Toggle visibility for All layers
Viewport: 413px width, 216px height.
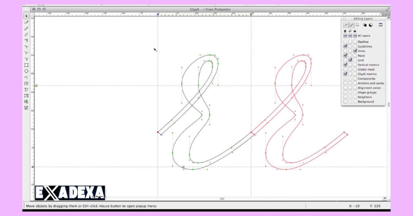point(345,35)
